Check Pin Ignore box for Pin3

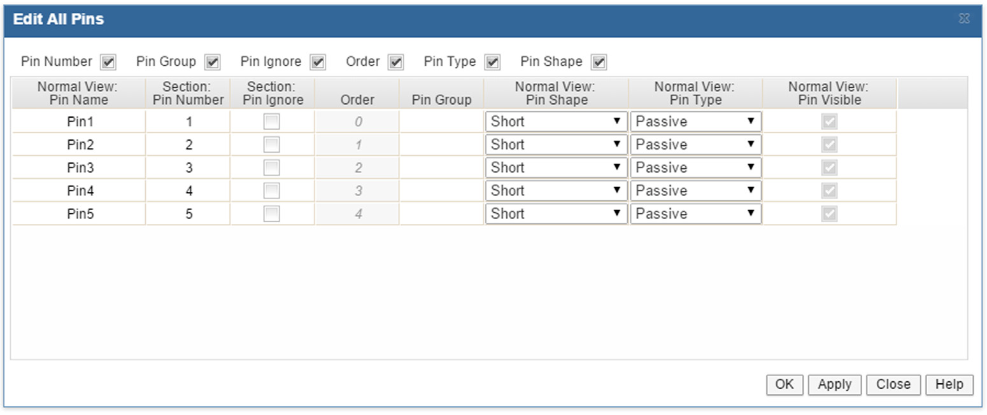point(272,168)
